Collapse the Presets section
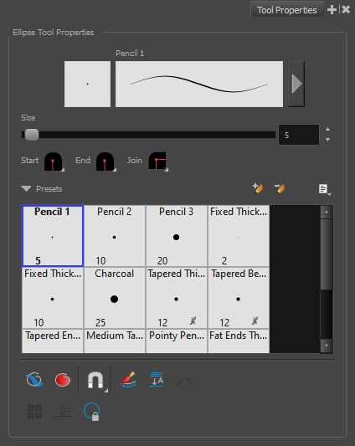Screen dimensions: 355x446 point(26,188)
